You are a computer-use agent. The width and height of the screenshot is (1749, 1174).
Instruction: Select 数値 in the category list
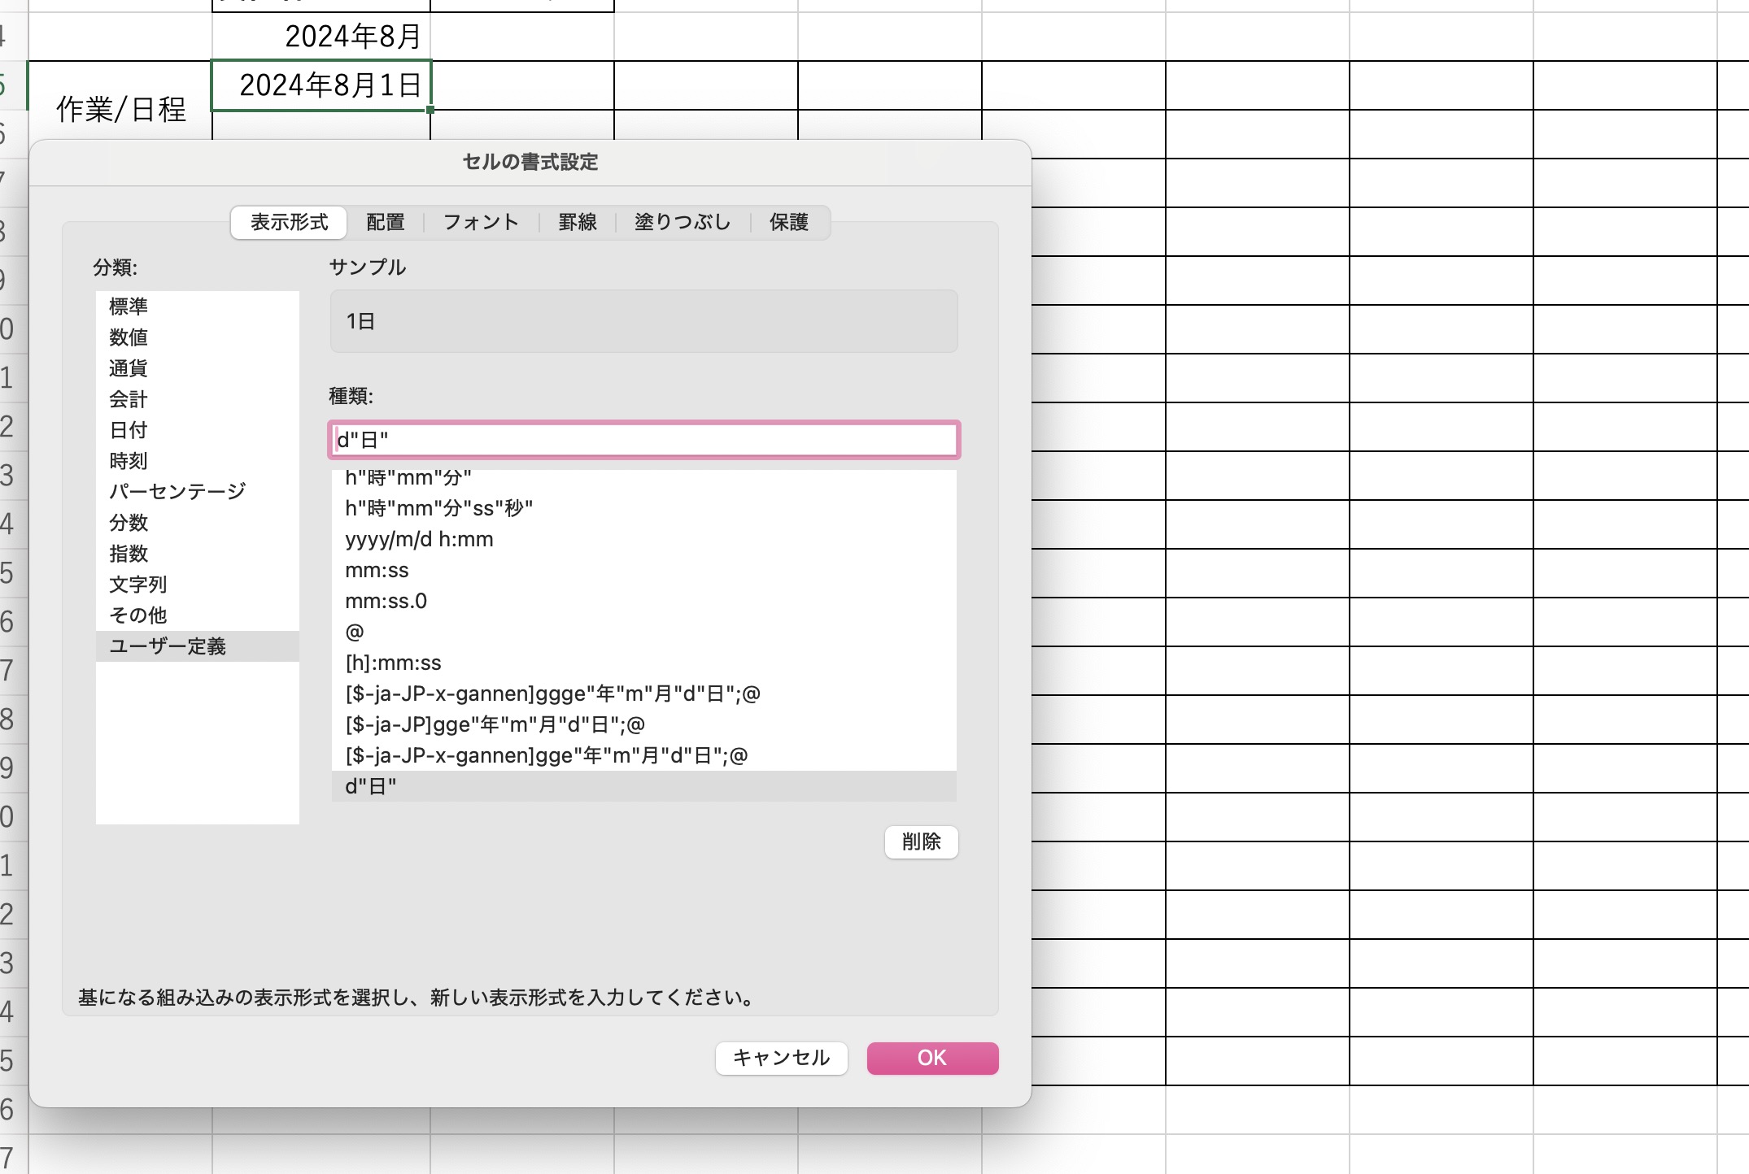click(198, 337)
